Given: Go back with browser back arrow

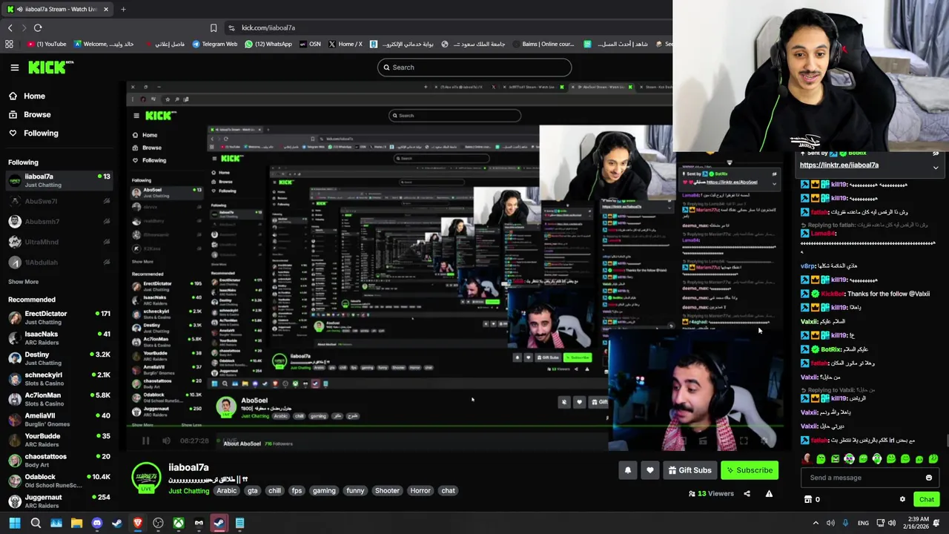Looking at the screenshot, I should pyautogui.click(x=10, y=27).
